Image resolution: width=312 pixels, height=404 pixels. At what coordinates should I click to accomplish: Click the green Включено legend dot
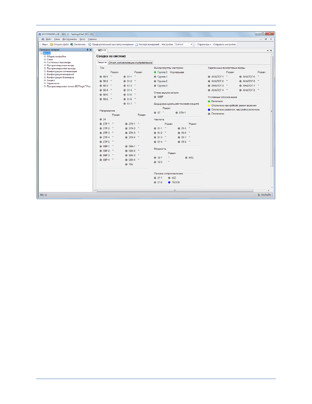(209, 101)
